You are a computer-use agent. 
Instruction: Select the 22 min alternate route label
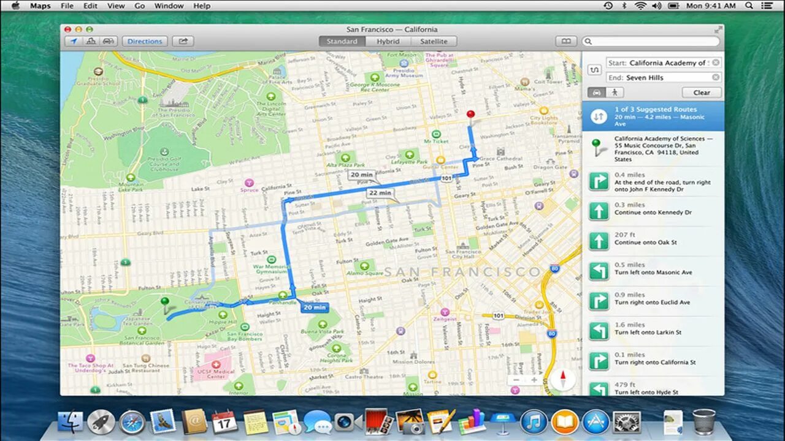click(380, 193)
